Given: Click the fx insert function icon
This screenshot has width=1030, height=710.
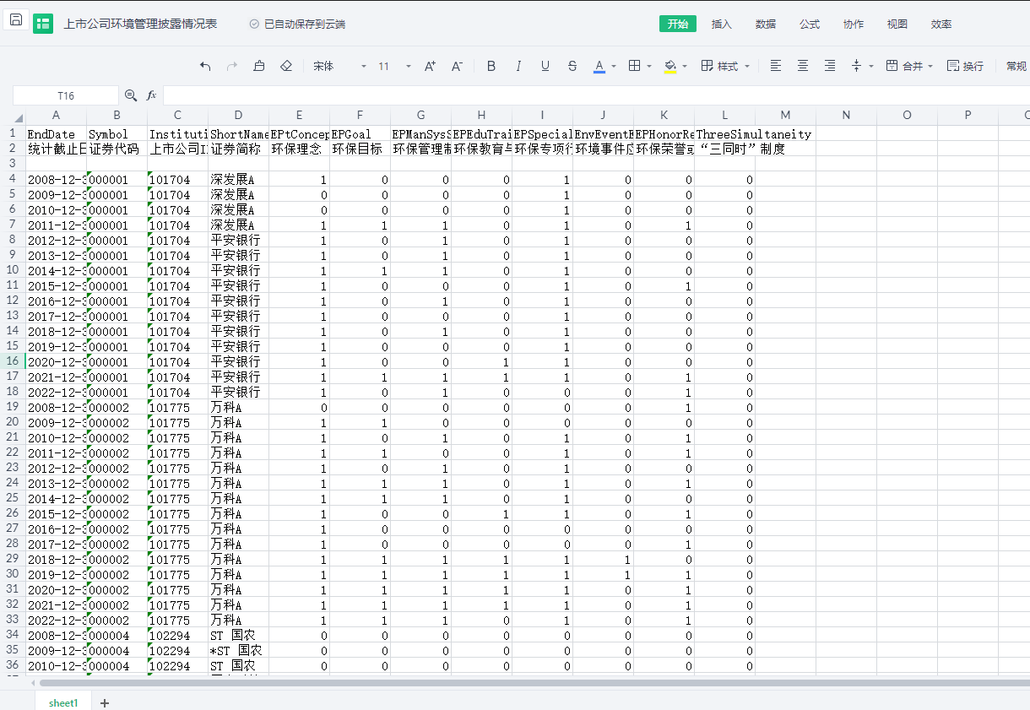Looking at the screenshot, I should [152, 95].
